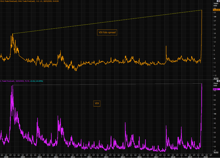Image resolution: width=220 pixels, height=158 pixels.
Task: Click the 2013 year label on time axis
Action: [x=89, y=157]
